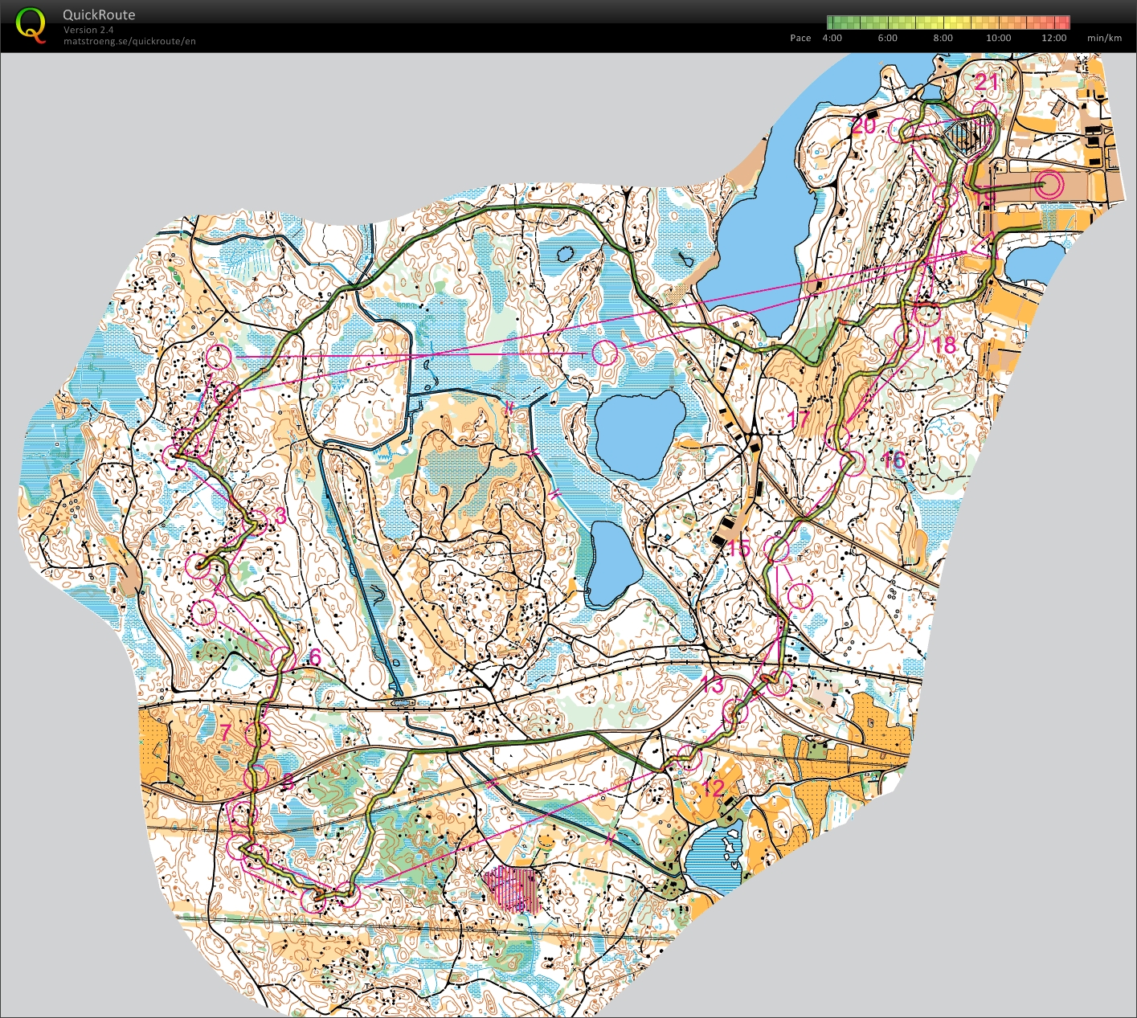
Task: Click control number 15 on the map
Action: point(738,548)
